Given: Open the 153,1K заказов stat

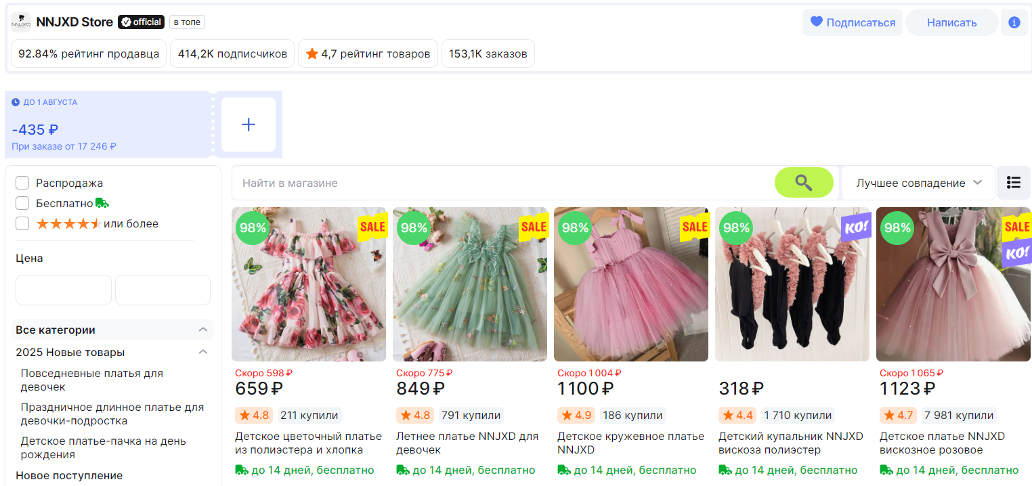Looking at the screenshot, I should click(488, 53).
